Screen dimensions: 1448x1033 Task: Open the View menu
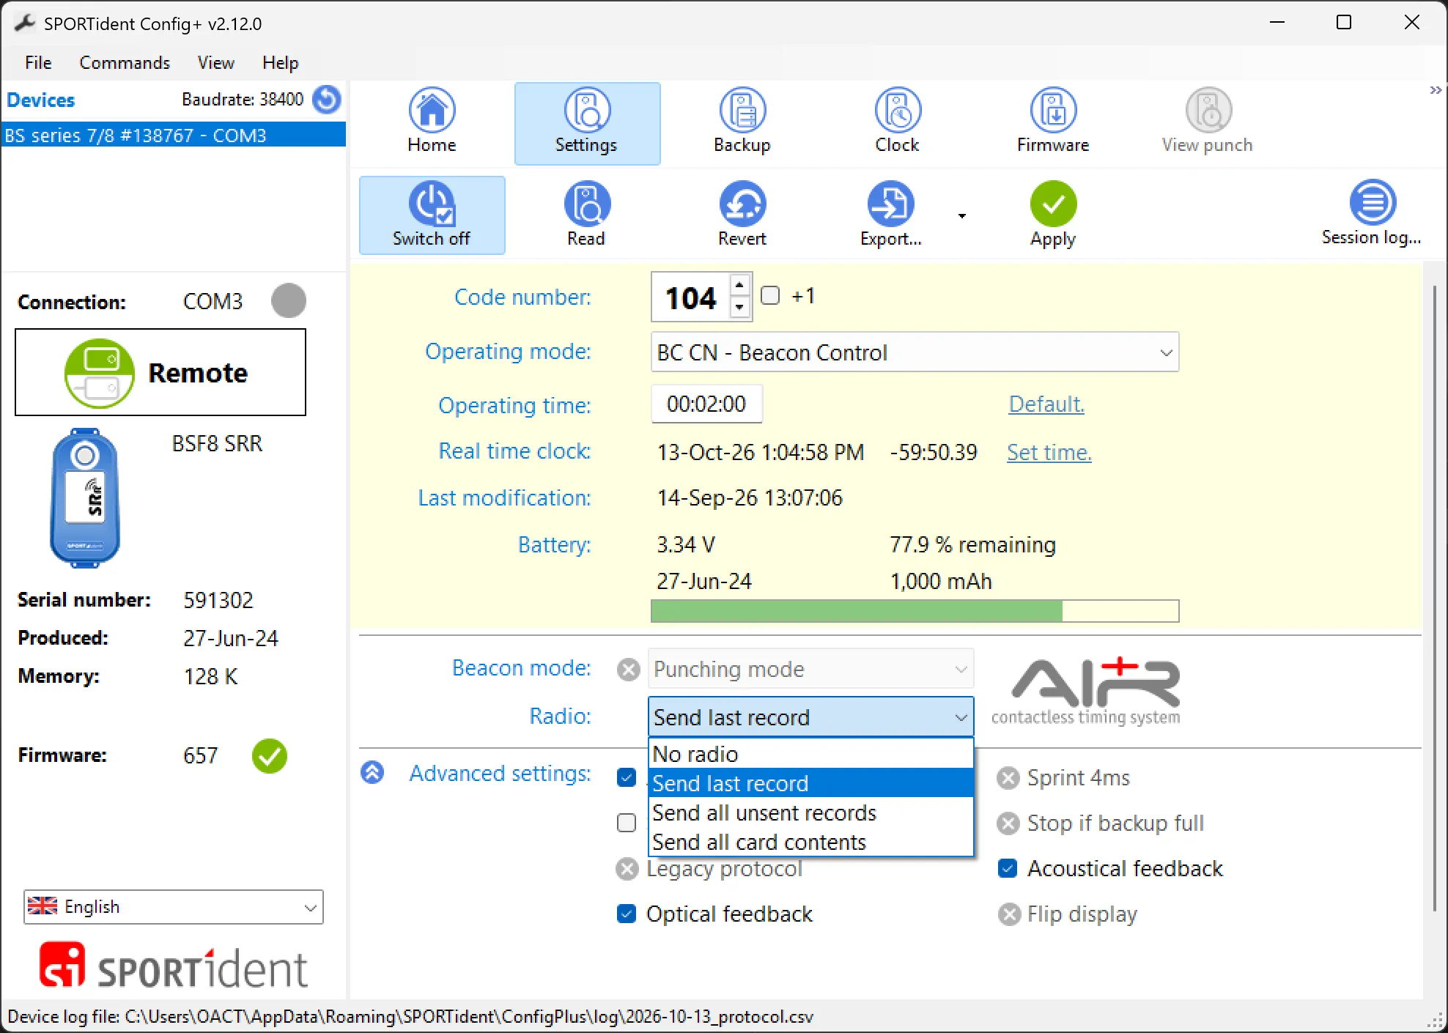pos(215,63)
